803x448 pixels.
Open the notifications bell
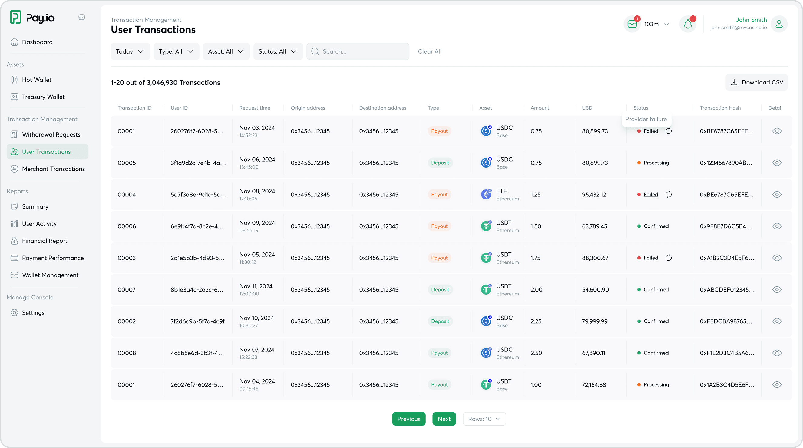(688, 24)
